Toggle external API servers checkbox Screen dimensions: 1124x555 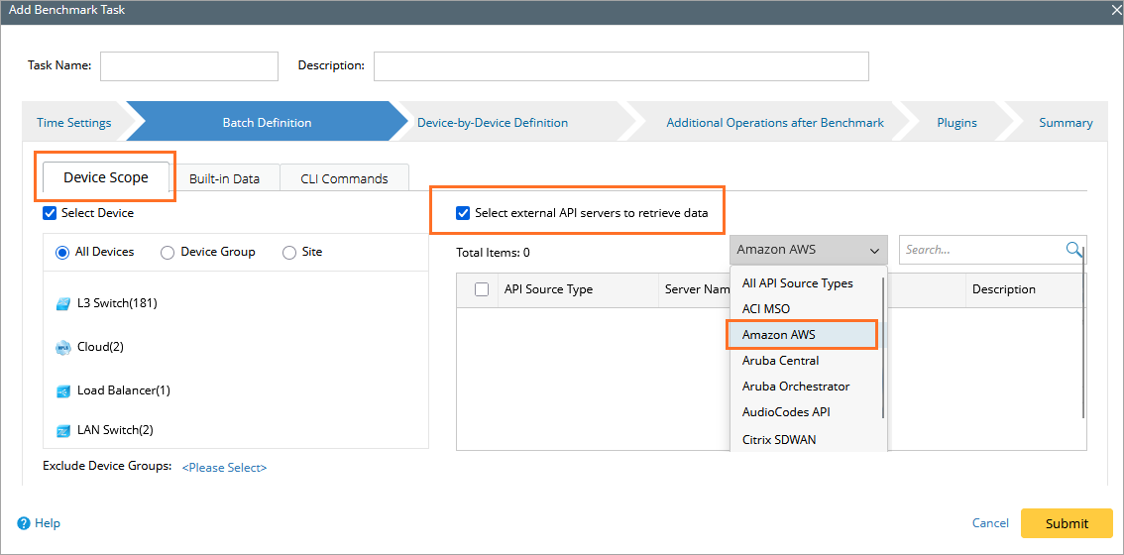pyautogui.click(x=462, y=213)
